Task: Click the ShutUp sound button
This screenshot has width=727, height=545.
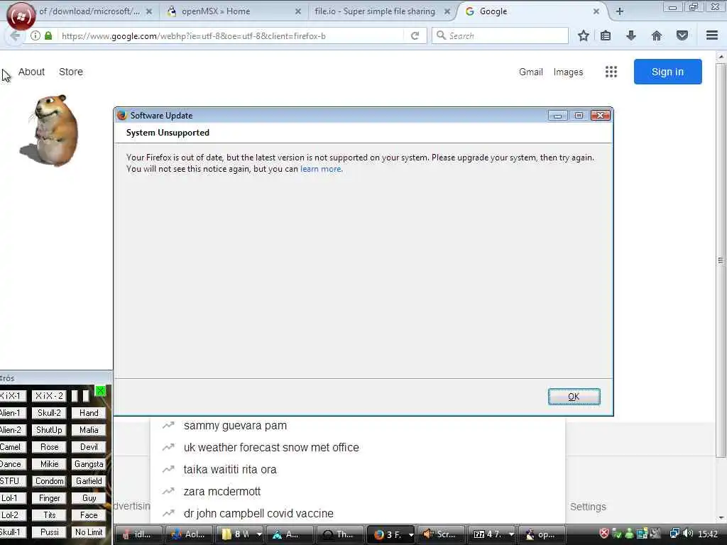Action: pos(49,430)
